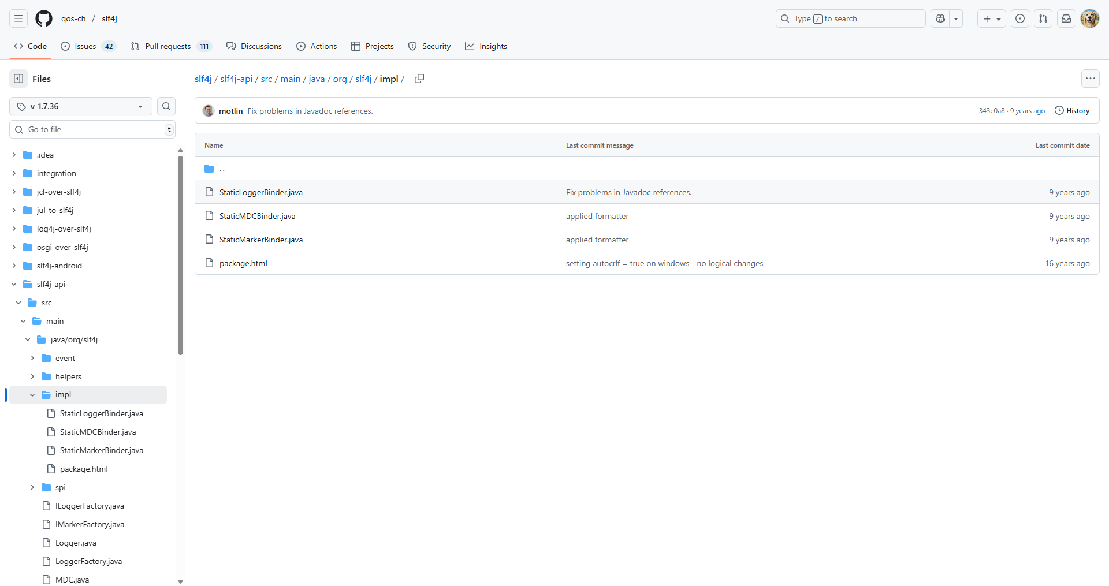Open the qos-ch organization link

73,18
